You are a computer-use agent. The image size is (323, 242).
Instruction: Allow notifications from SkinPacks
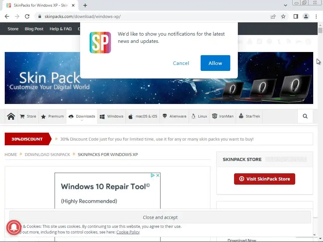pos(215,63)
